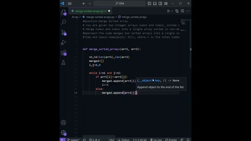
Task: Open the errors and warnings counter
Action: tap(95, 140)
